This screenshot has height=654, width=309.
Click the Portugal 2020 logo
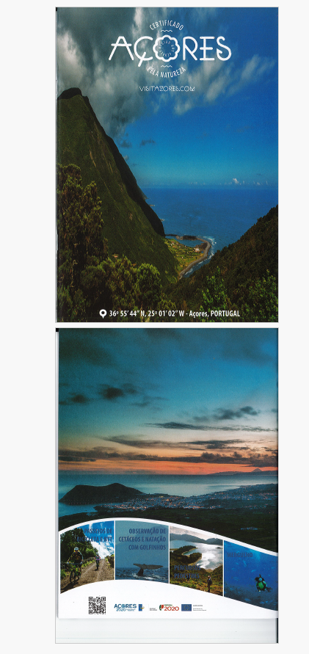click(169, 608)
